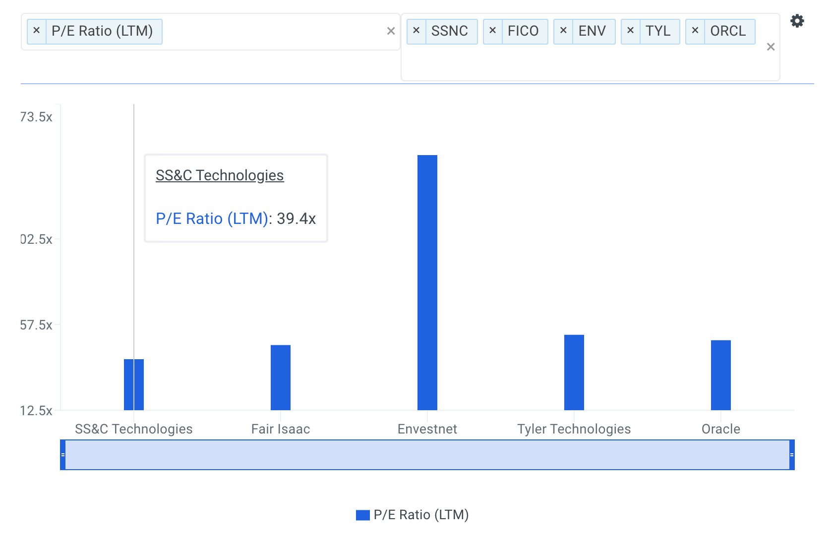Click the Fair Isaac bar
The image size is (832, 541).
point(281,378)
